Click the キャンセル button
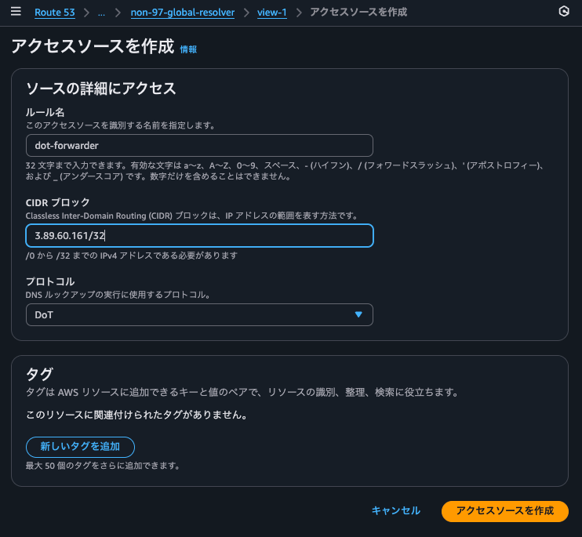 click(395, 510)
